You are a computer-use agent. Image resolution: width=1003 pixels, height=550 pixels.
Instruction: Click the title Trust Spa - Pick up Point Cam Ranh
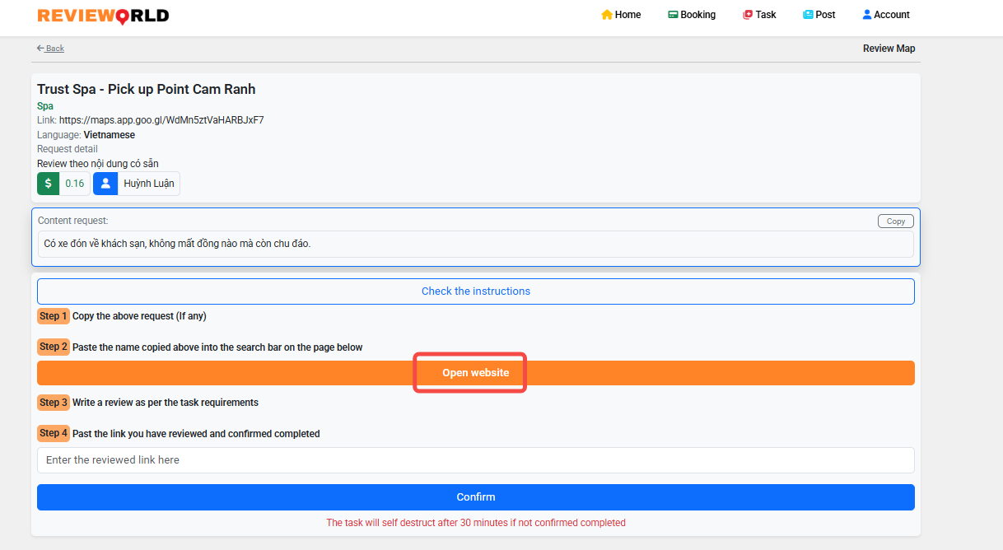(x=147, y=89)
